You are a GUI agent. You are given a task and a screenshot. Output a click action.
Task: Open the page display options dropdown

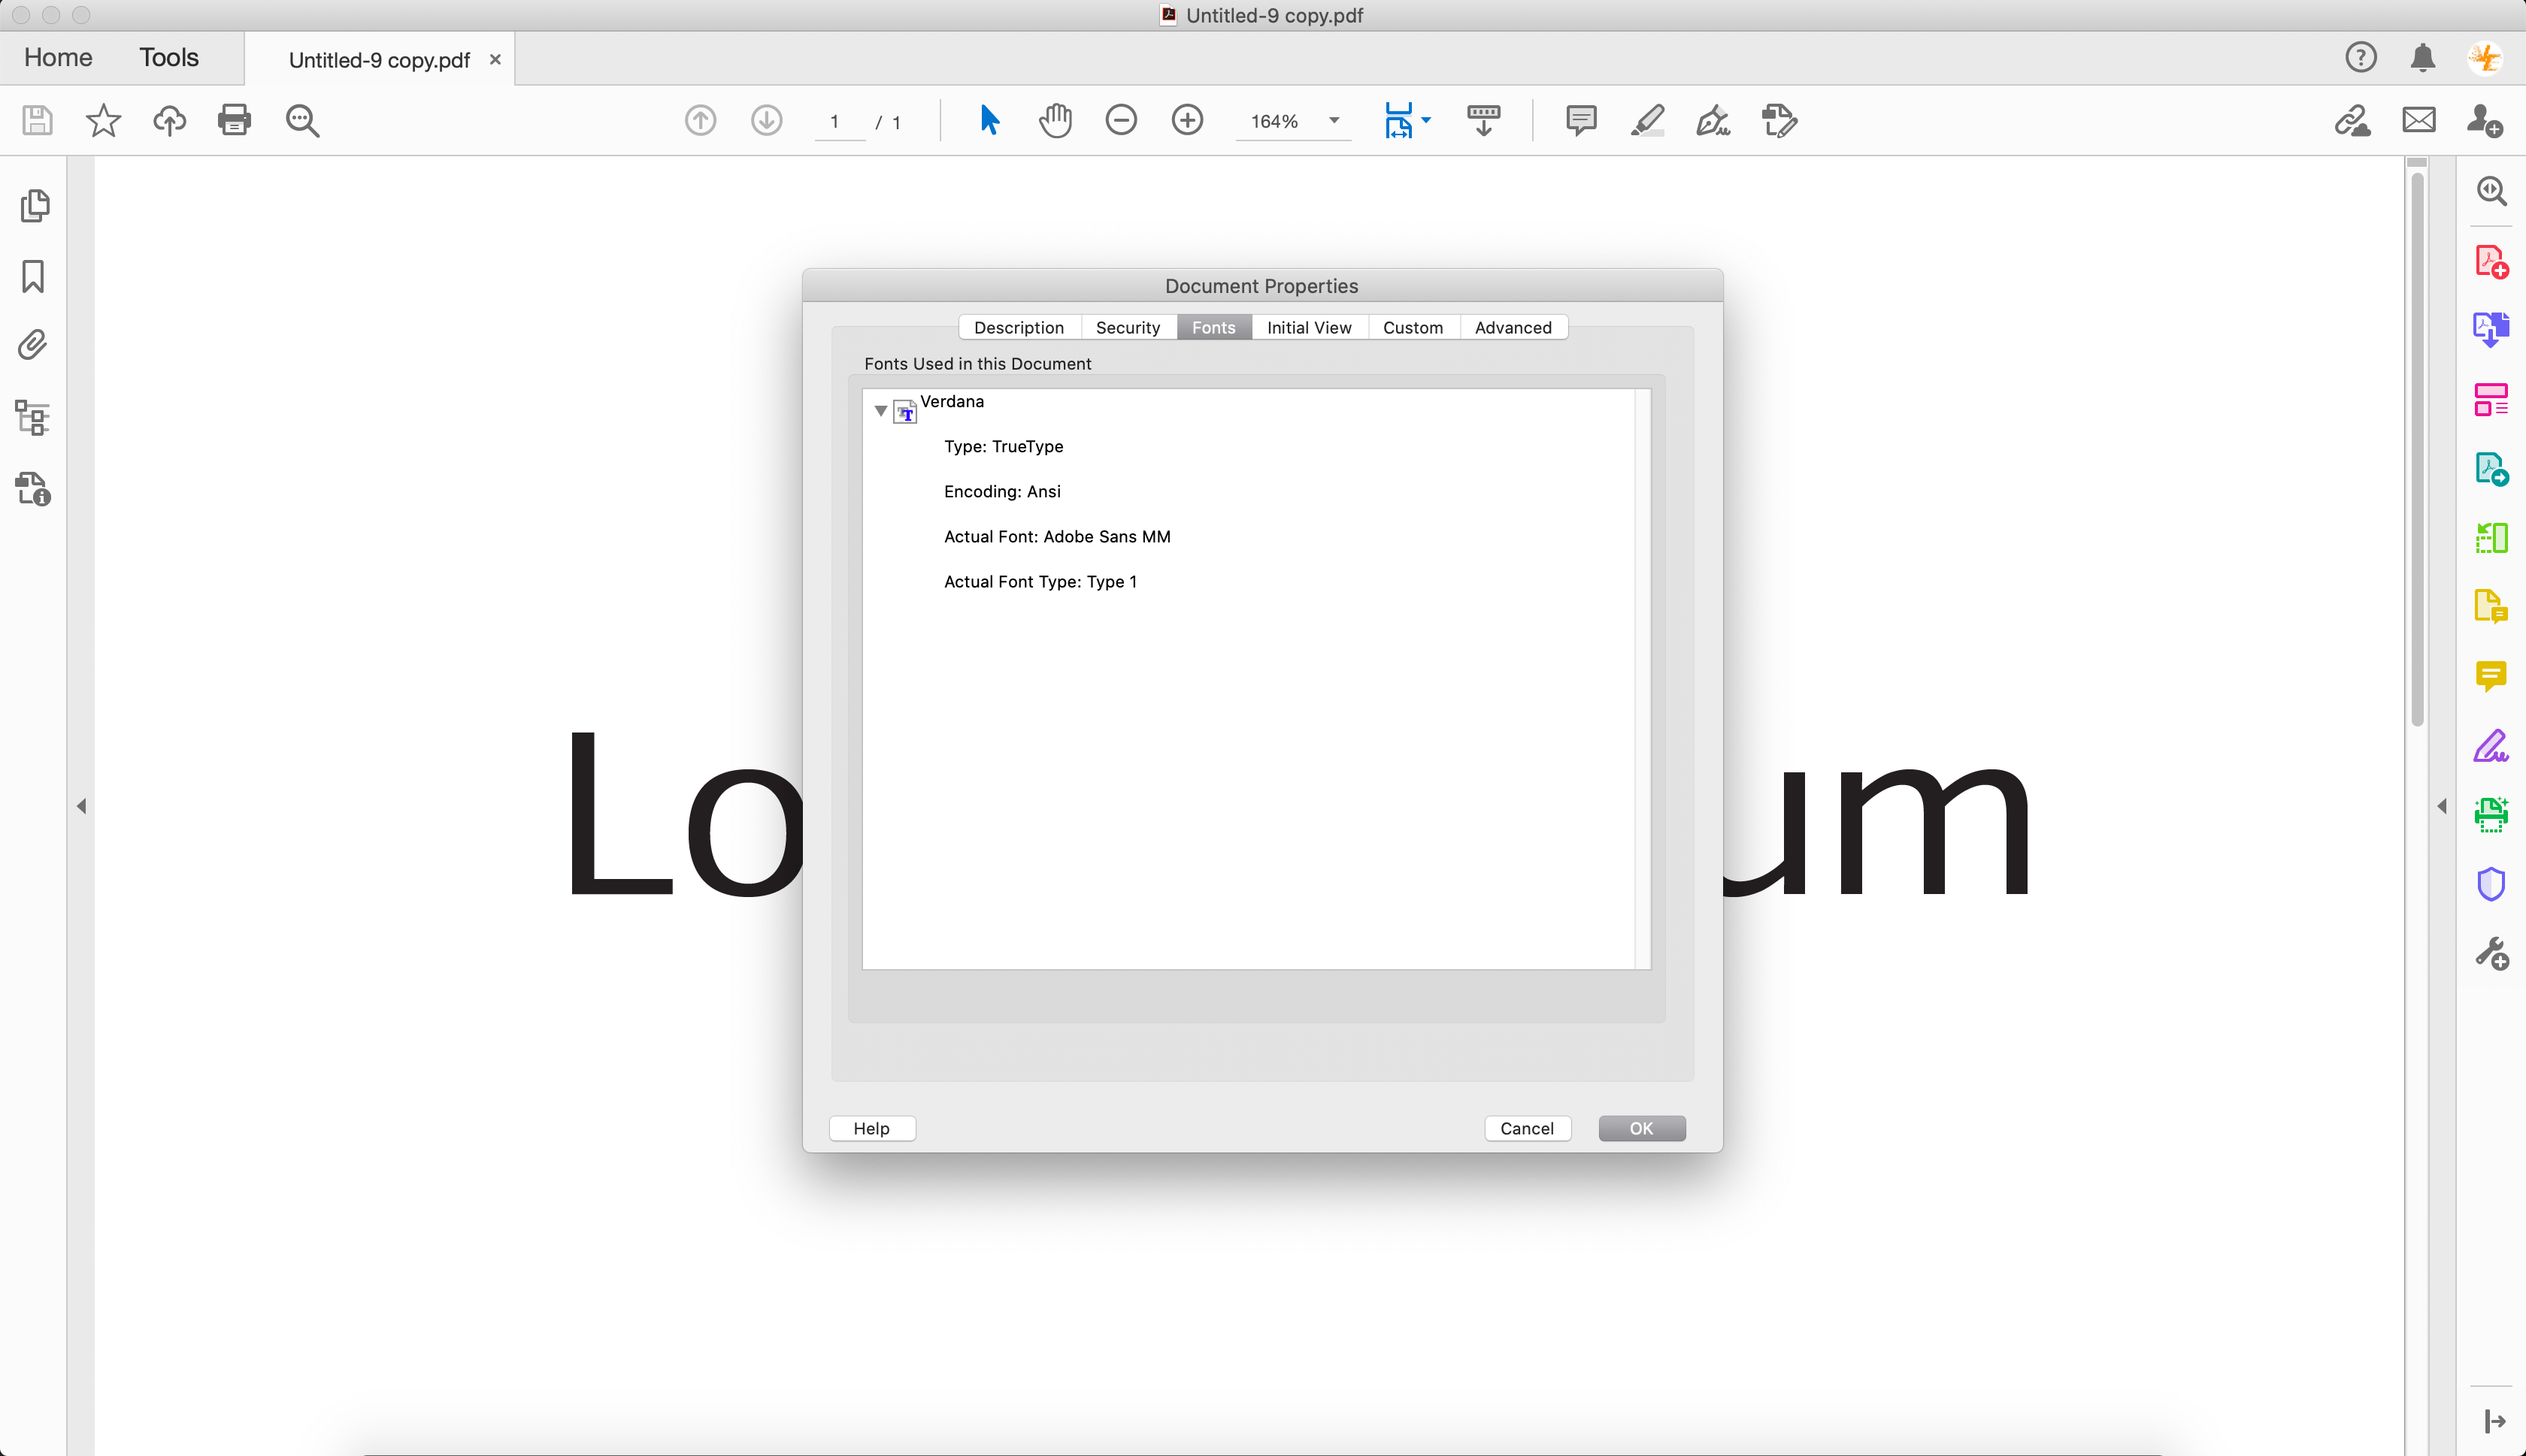click(x=1407, y=120)
